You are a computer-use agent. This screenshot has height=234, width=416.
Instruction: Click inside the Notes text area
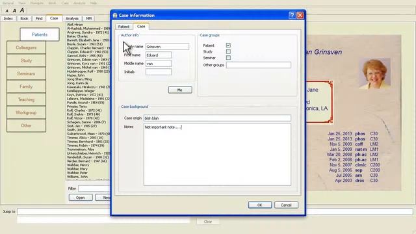click(x=217, y=154)
